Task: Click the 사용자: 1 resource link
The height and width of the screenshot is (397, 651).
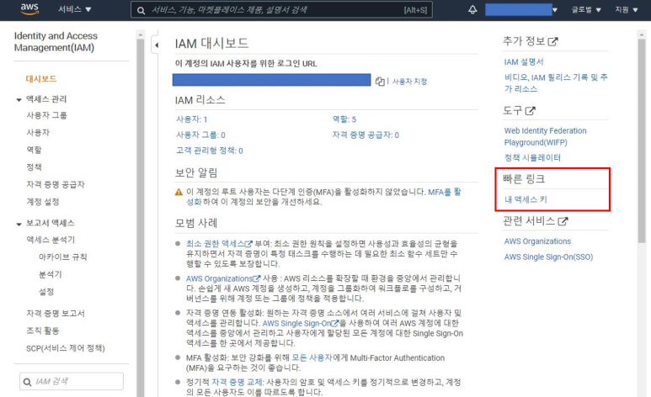Action: [x=192, y=119]
